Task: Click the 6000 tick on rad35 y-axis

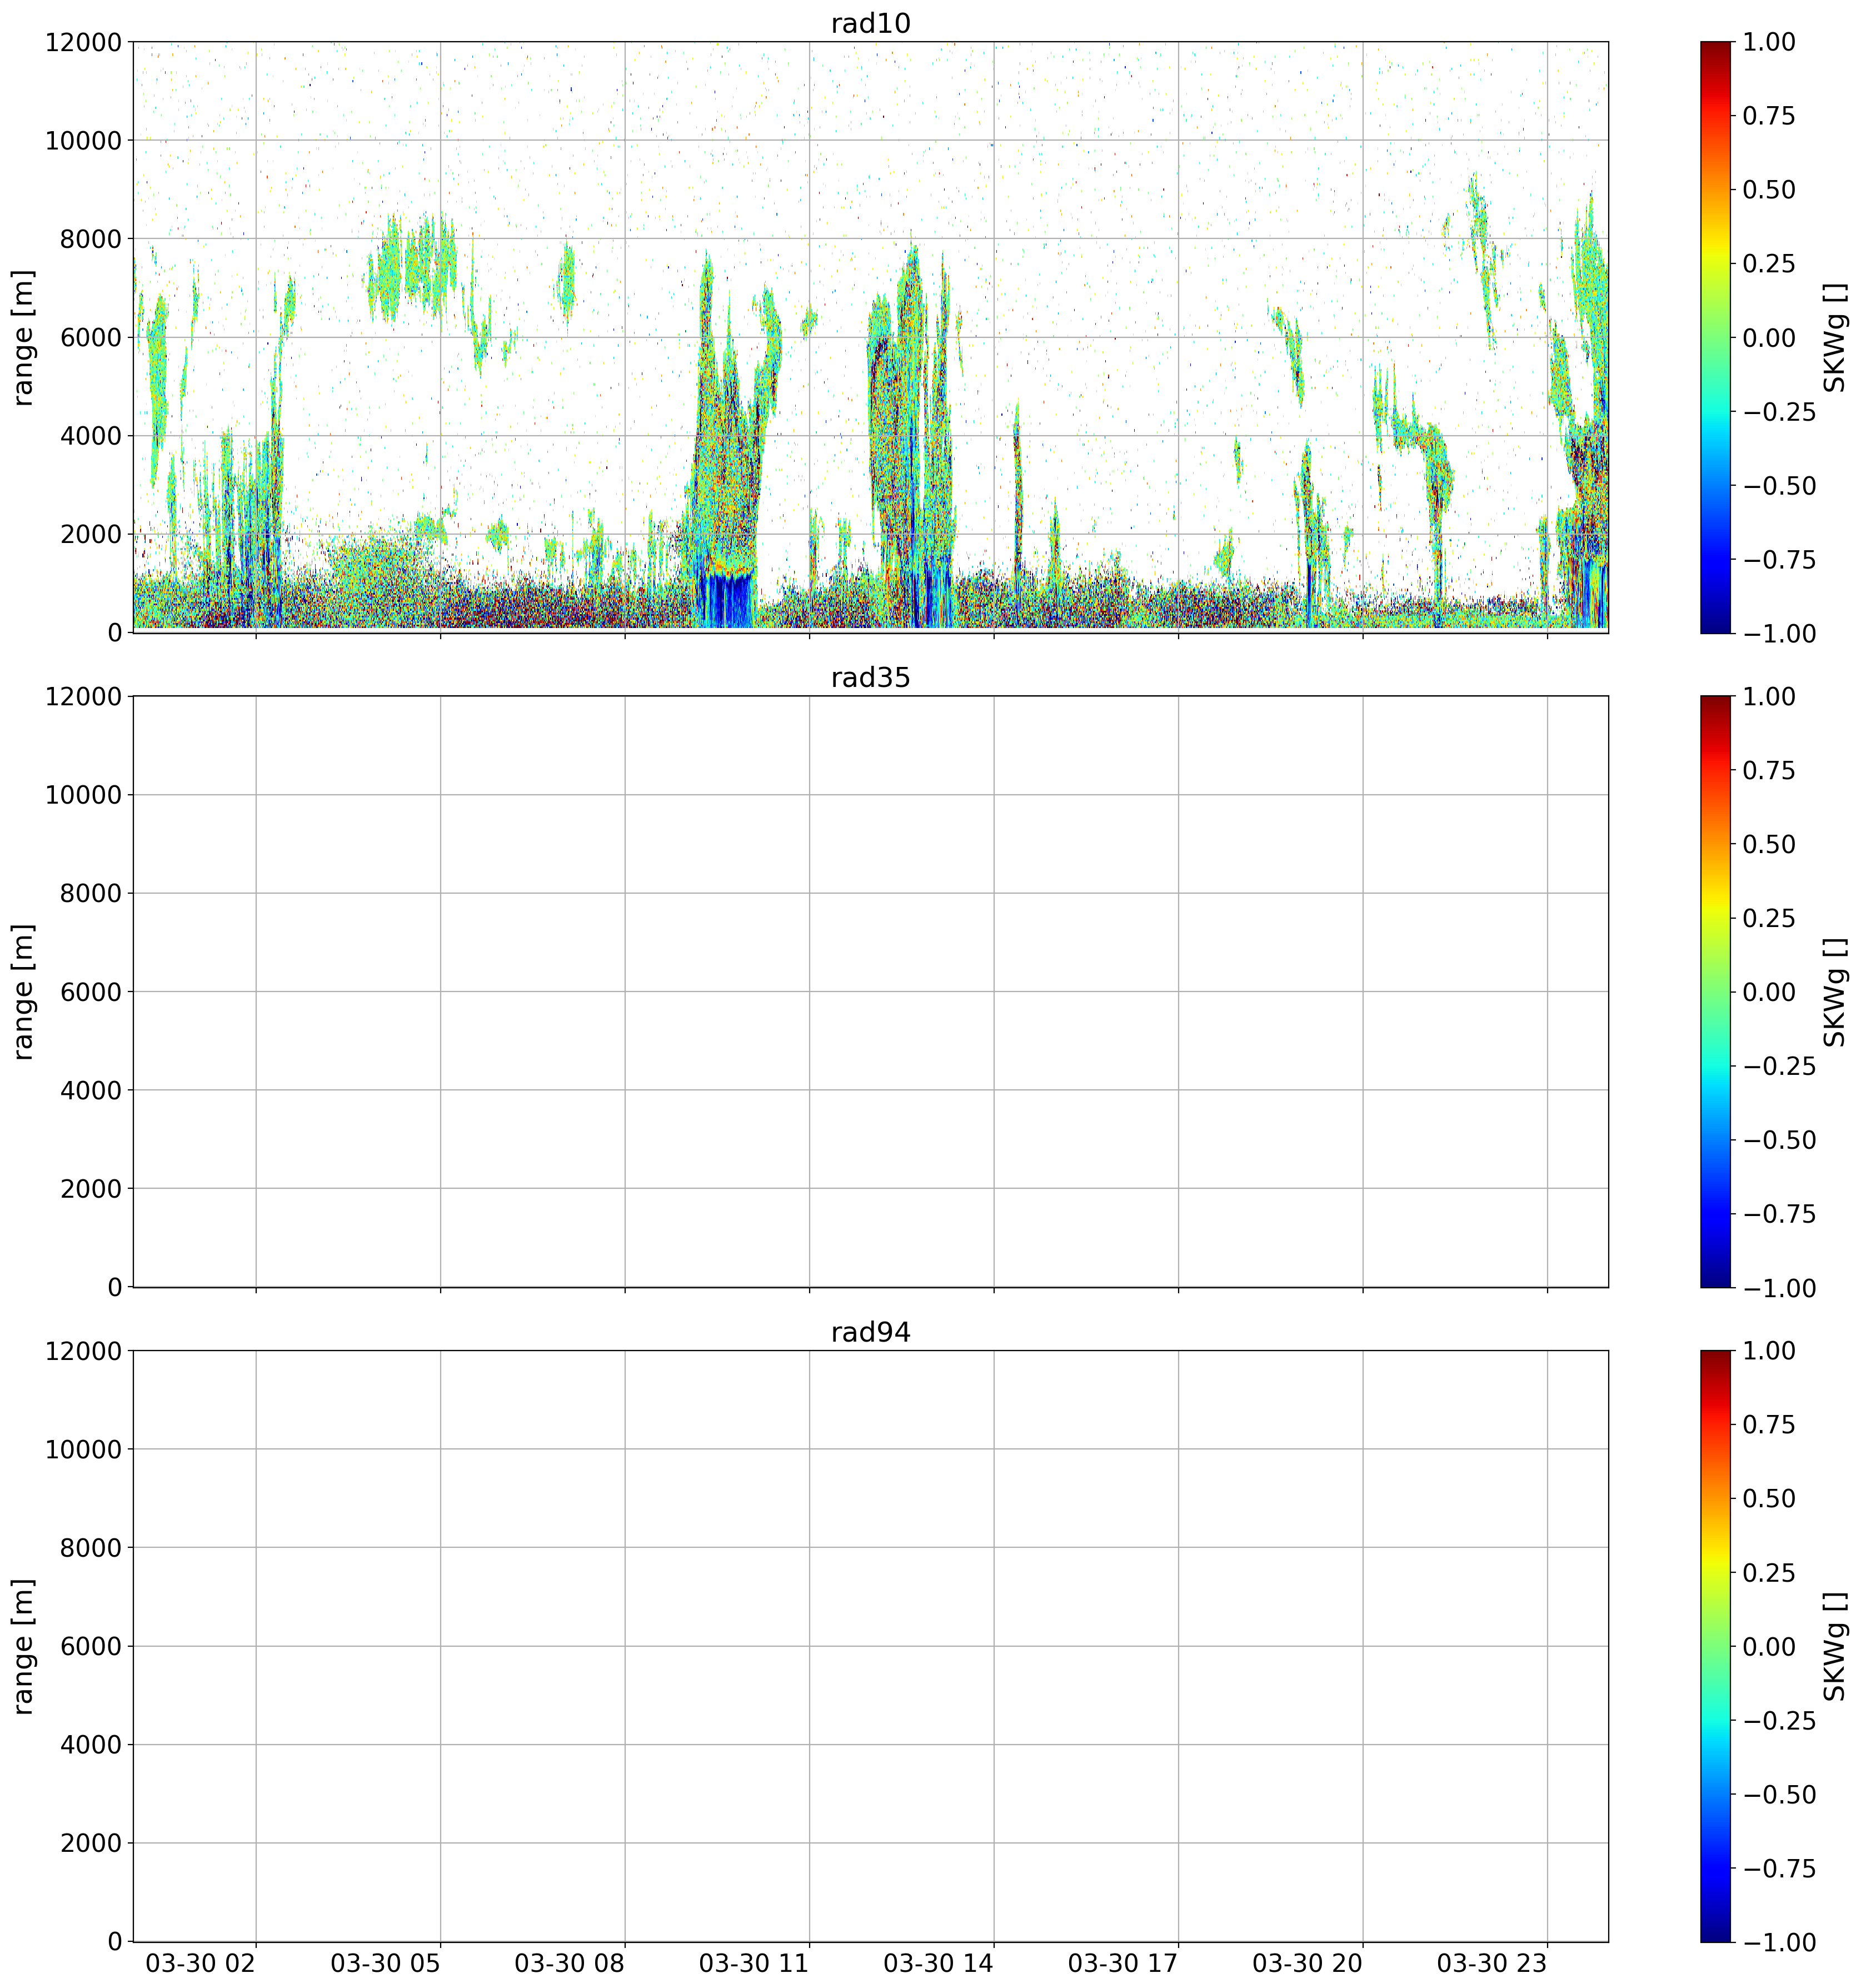Action: 91,992
